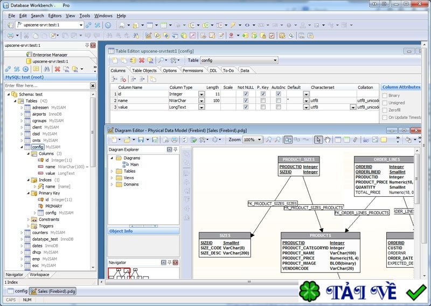This screenshot has width=431, height=306.
Task: Enable the Binary column attribute
Action: point(385,96)
